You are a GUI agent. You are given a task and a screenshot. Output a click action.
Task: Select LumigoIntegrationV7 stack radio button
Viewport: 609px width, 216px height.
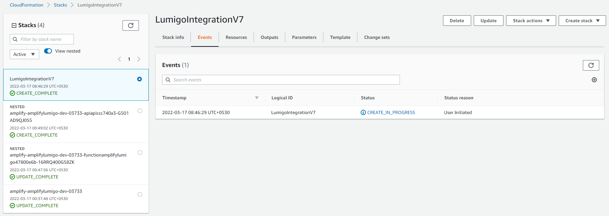(x=140, y=79)
